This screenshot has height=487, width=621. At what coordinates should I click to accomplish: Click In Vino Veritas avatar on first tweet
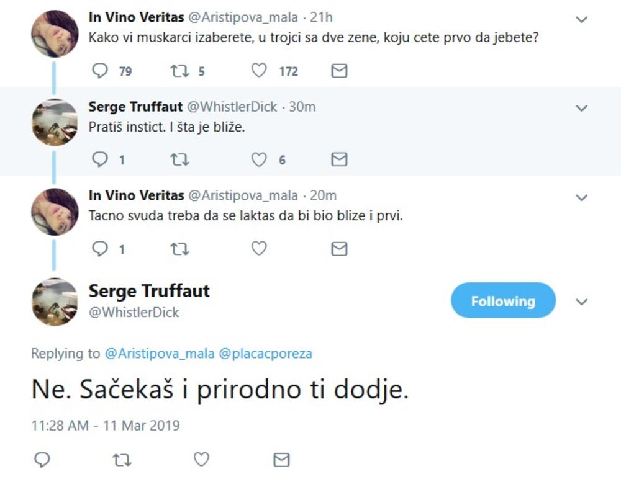(55, 34)
